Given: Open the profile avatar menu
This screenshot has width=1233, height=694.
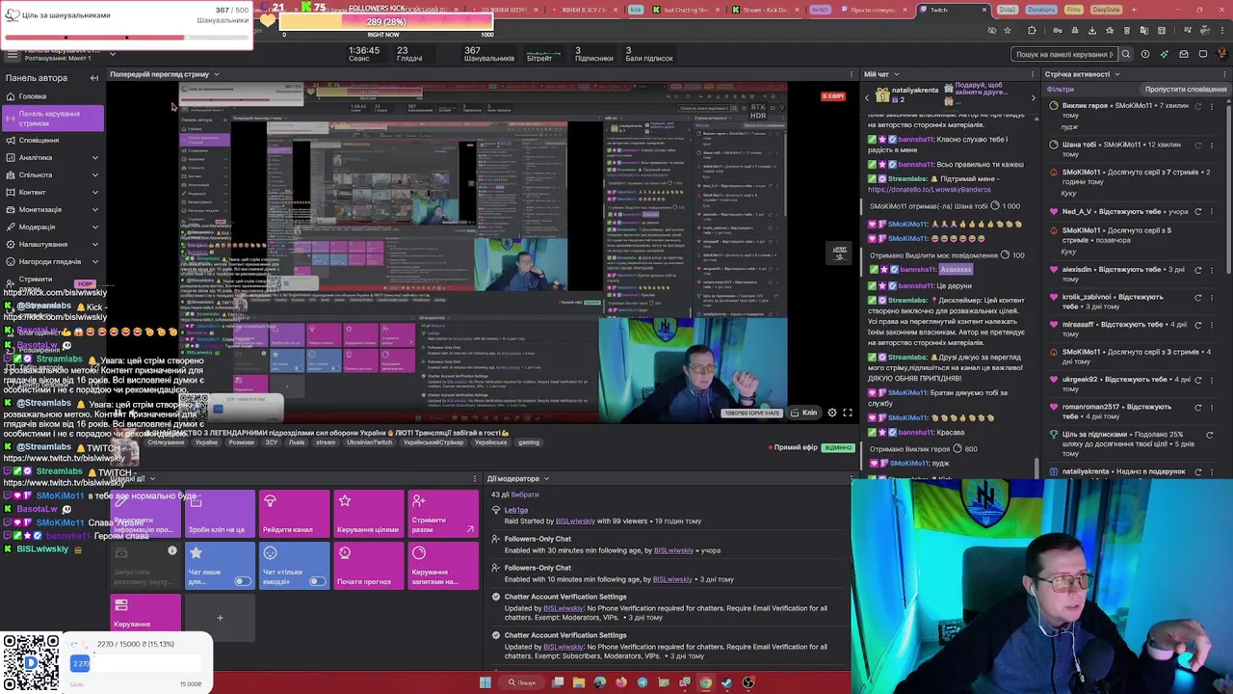Looking at the screenshot, I should [1221, 54].
